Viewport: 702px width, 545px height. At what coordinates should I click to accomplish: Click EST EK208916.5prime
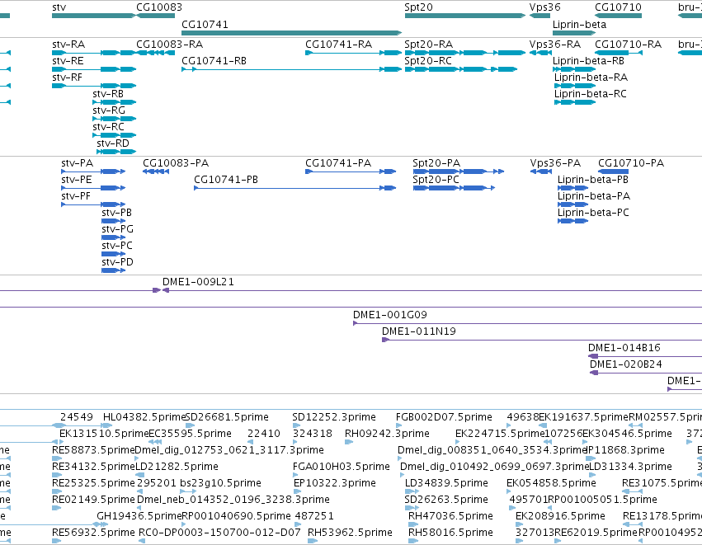coord(520,525)
